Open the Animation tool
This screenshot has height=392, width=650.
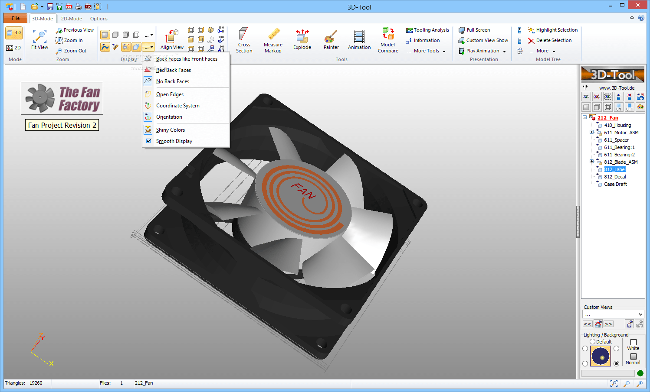(x=359, y=40)
